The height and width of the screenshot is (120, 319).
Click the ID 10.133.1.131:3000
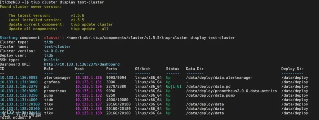pos(19,82)
